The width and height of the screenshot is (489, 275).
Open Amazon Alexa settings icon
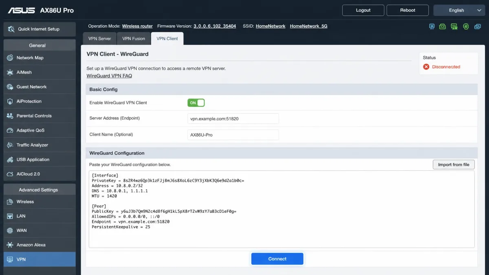coord(10,245)
